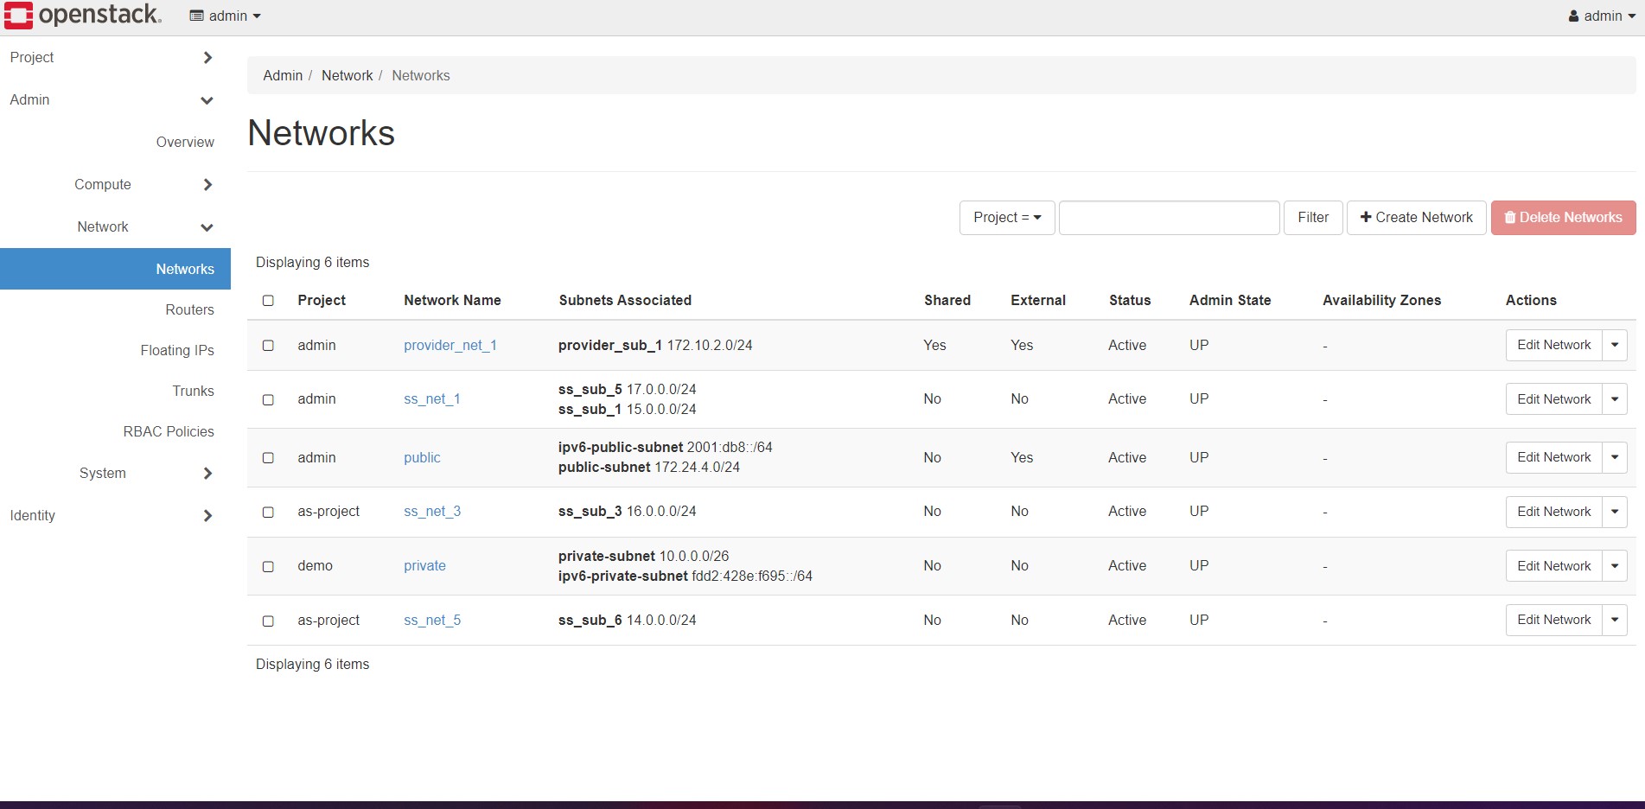
Task: Go to Routers in sidebar
Action: (189, 309)
